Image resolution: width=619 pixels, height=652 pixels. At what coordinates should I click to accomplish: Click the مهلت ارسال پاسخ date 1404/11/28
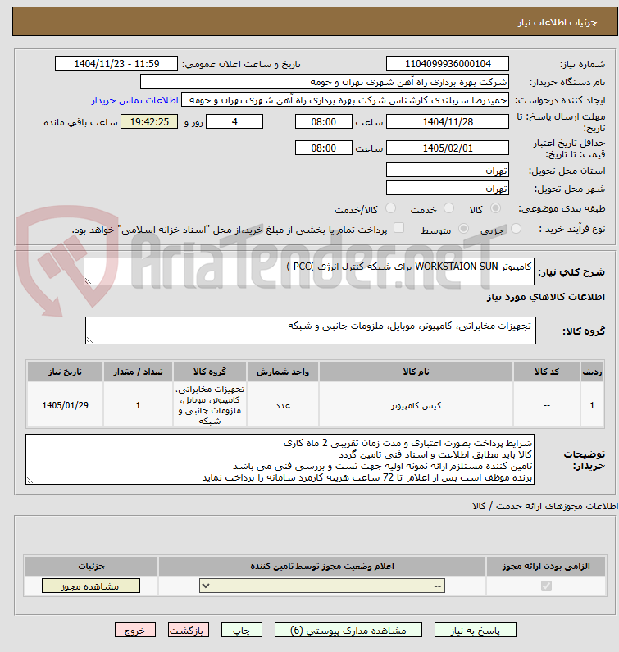click(x=448, y=121)
